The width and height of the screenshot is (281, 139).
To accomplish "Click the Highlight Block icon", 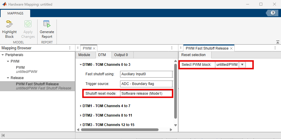I will click(x=9, y=24).
